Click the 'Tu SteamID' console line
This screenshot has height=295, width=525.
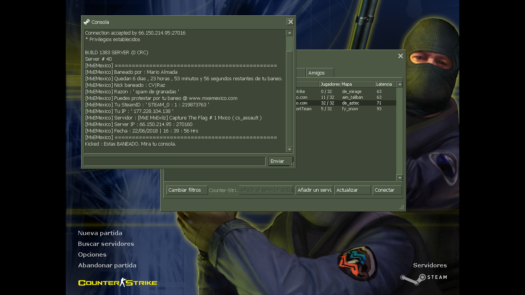(x=147, y=105)
